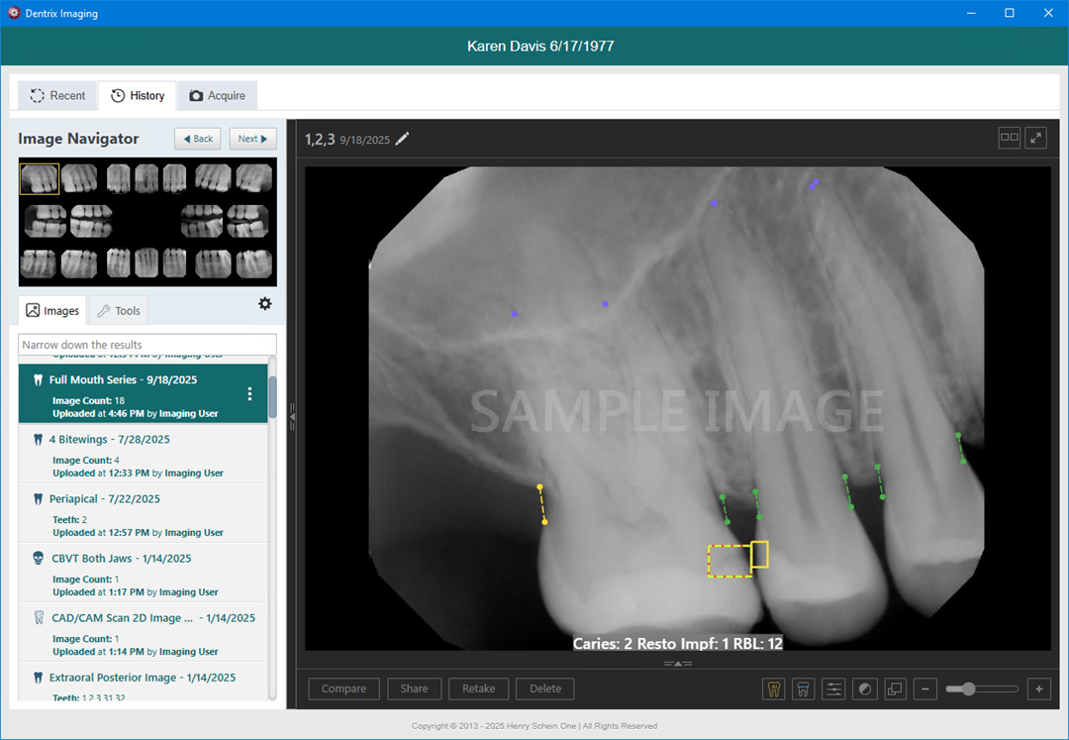Expand the bottom toolbar divider handle

677,663
